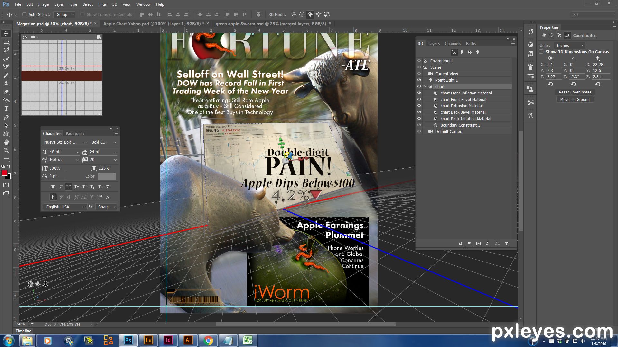Toggle Underline text style in Character panel
This screenshot has height=347, width=618.
[x=99, y=187]
